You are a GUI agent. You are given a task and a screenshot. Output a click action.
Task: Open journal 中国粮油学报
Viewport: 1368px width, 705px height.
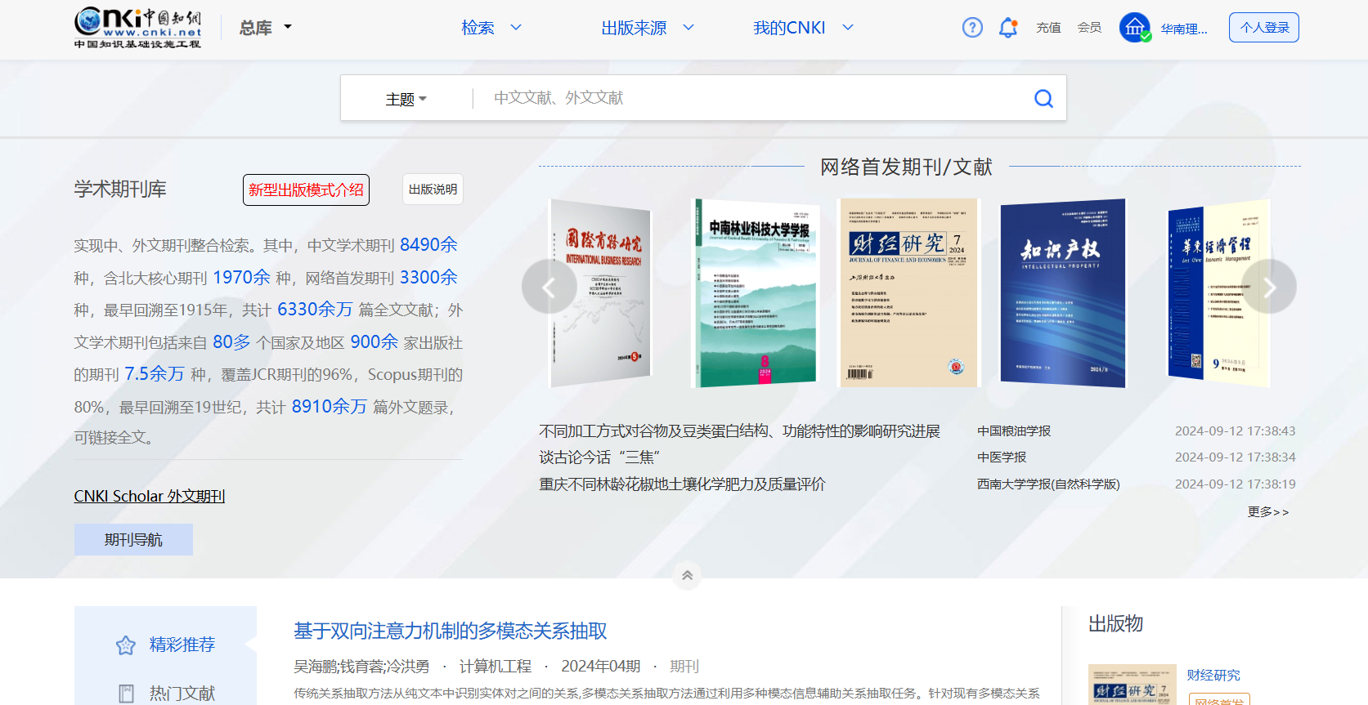pos(1014,431)
